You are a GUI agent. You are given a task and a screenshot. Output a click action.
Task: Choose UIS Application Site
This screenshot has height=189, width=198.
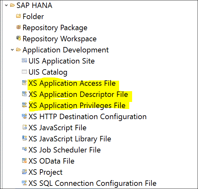(x=62, y=61)
